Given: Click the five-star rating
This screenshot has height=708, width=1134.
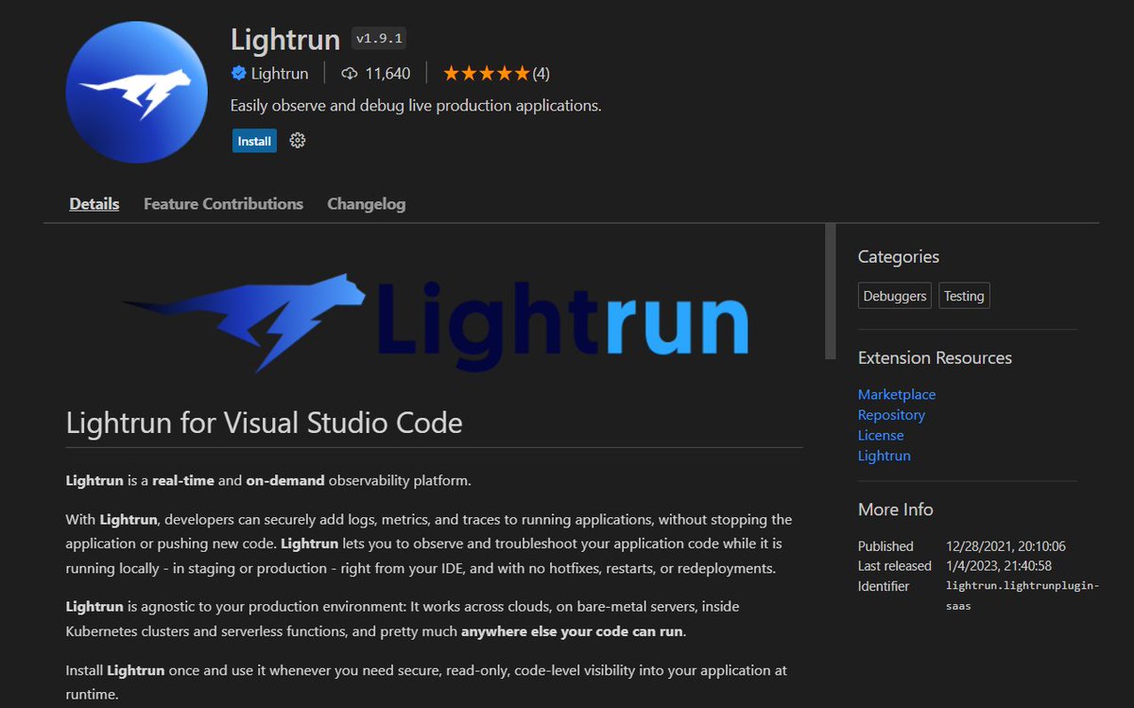Looking at the screenshot, I should pyautogui.click(x=486, y=73).
